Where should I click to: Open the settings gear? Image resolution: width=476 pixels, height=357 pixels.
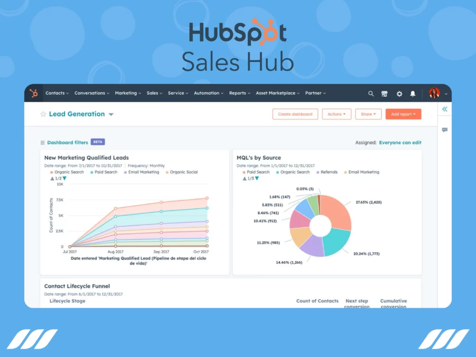(x=399, y=93)
